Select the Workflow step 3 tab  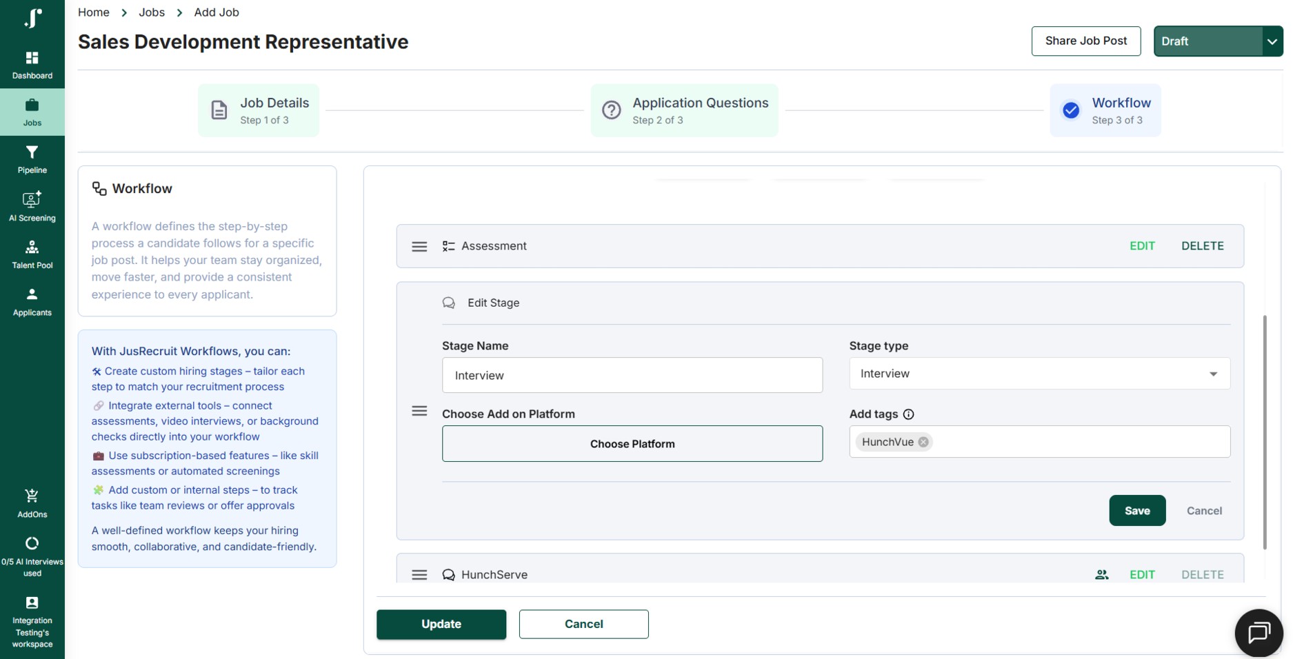1105,110
